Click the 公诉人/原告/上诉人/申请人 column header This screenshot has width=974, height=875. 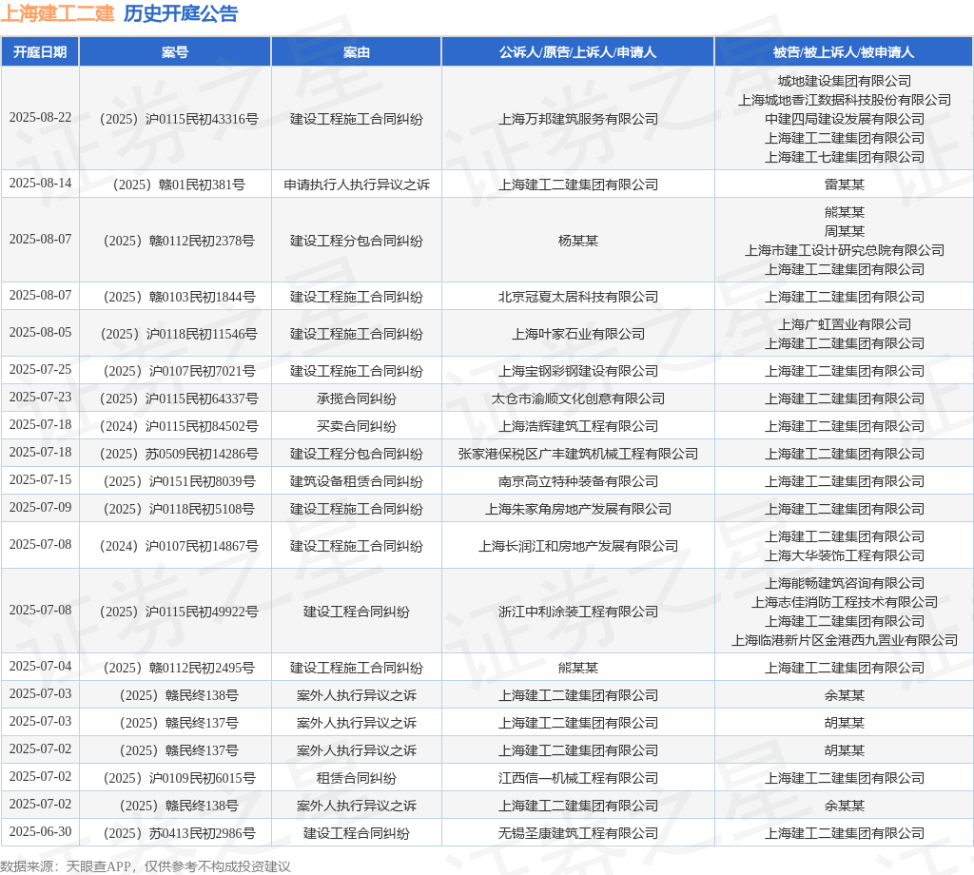[x=577, y=52]
